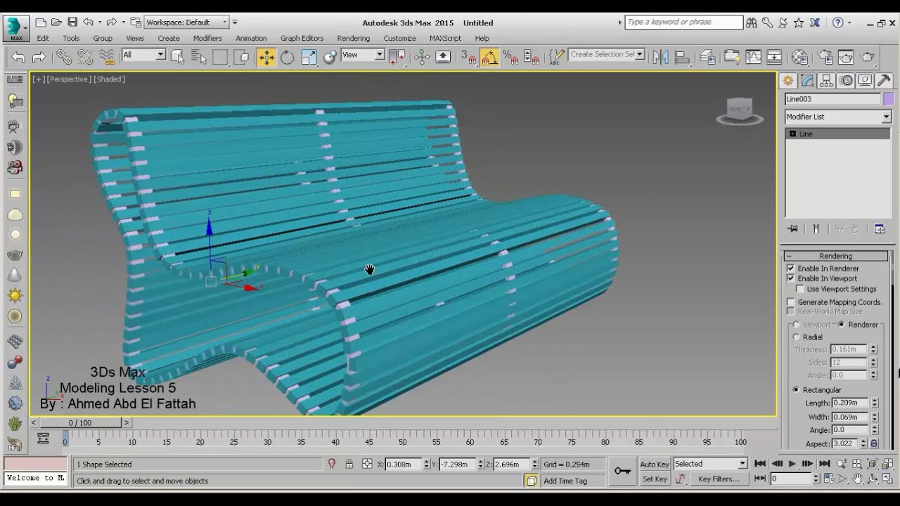
Task: Open the Create panel tab
Action: pyautogui.click(x=788, y=80)
